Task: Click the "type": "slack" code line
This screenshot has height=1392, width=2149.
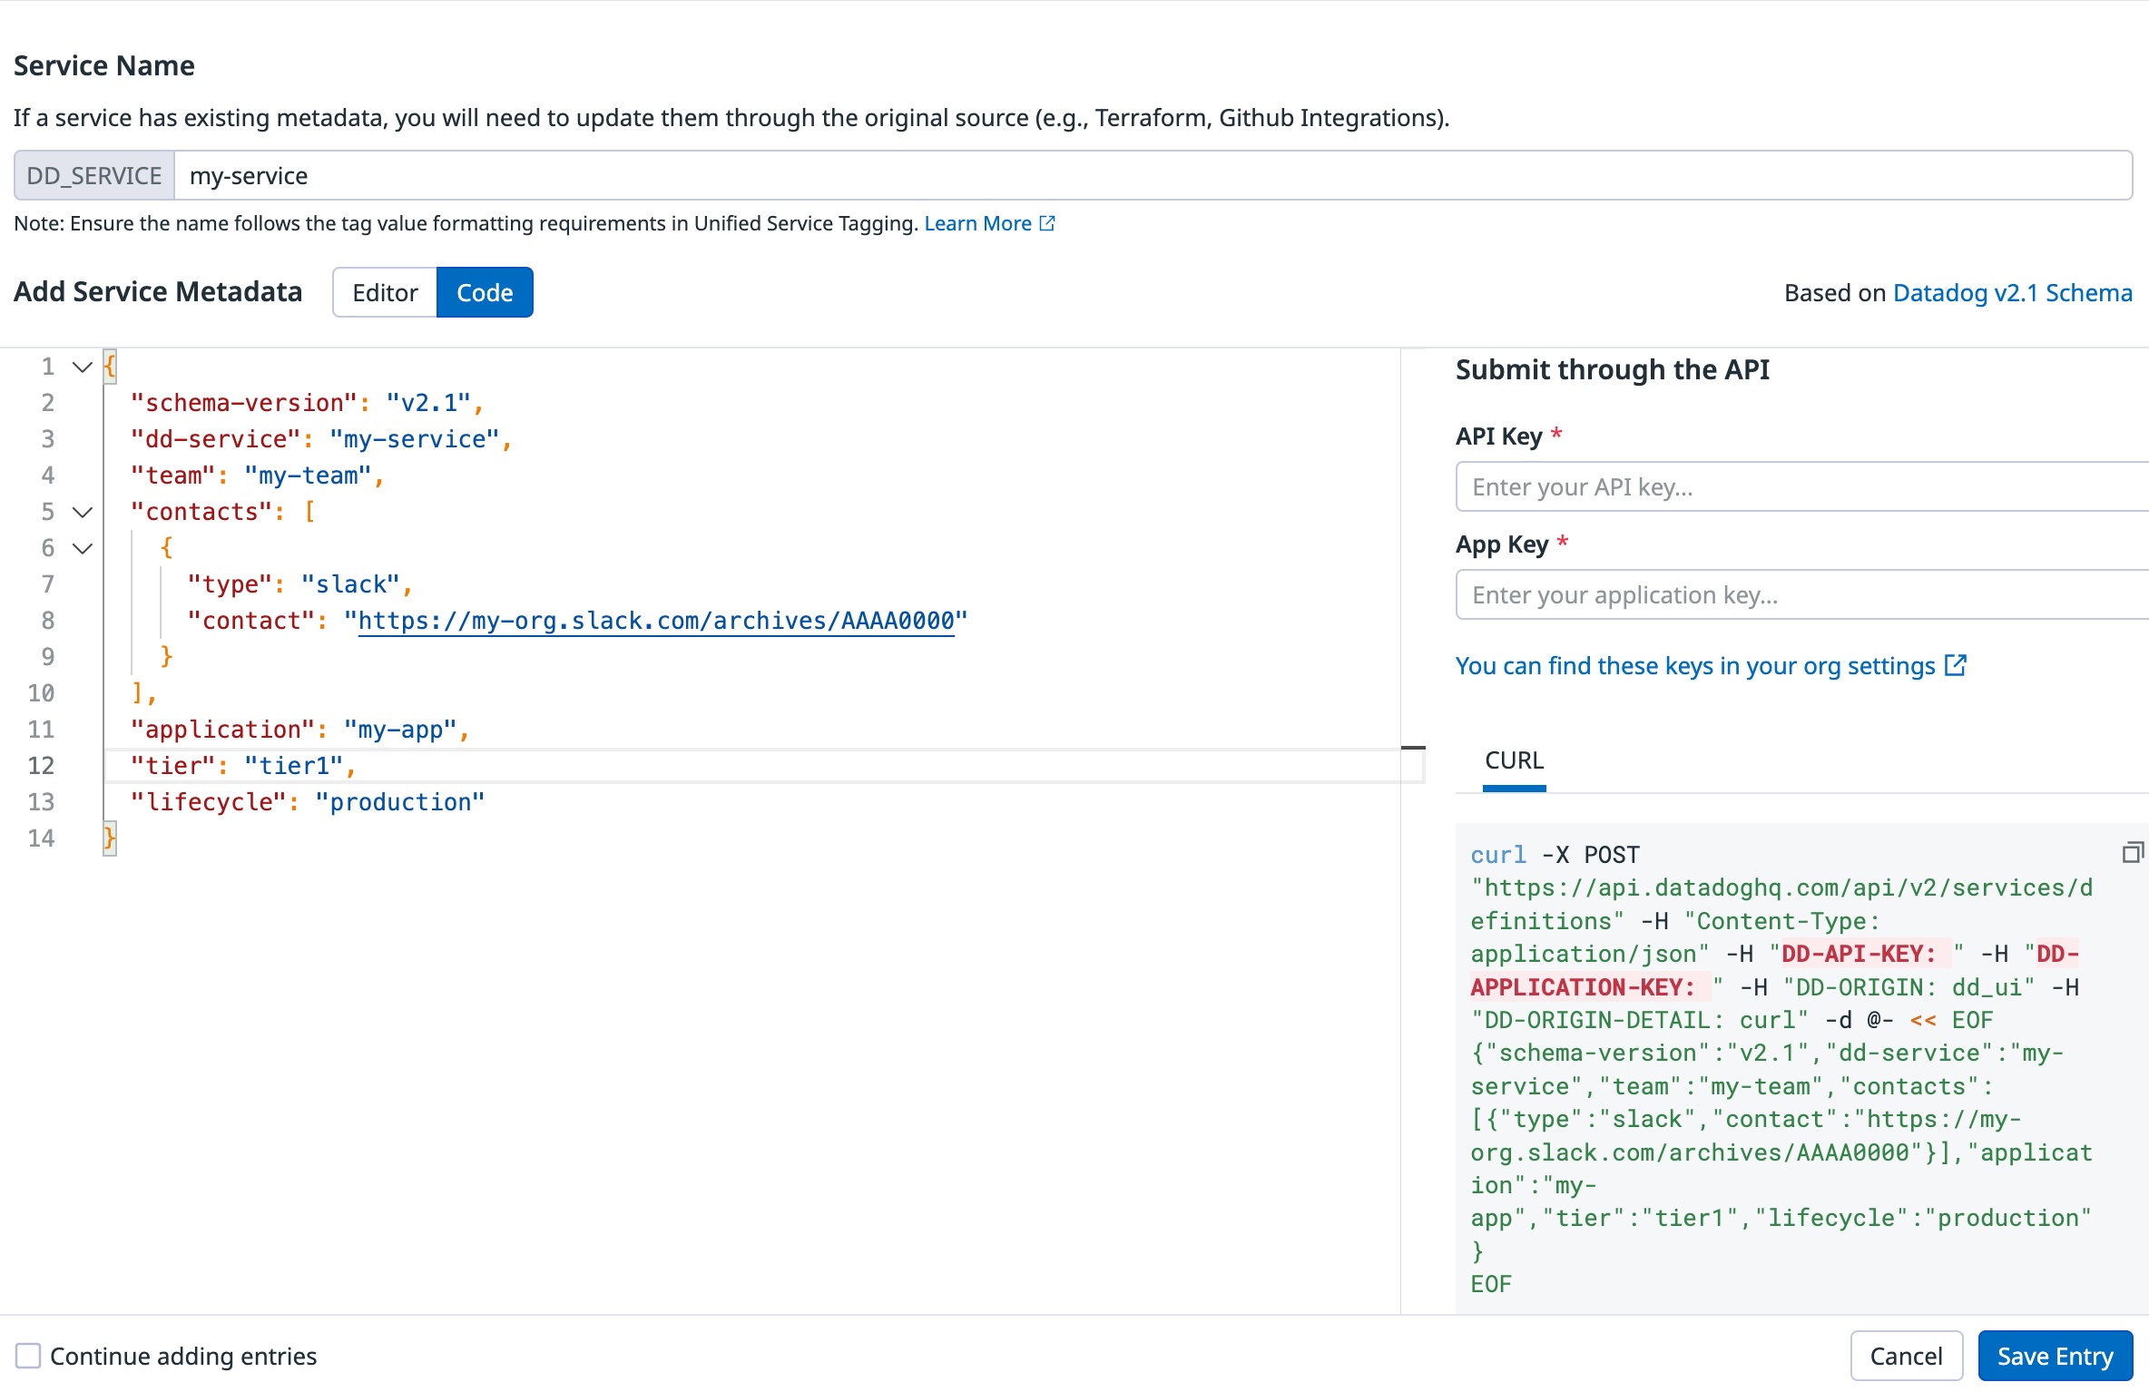Action: click(x=299, y=584)
